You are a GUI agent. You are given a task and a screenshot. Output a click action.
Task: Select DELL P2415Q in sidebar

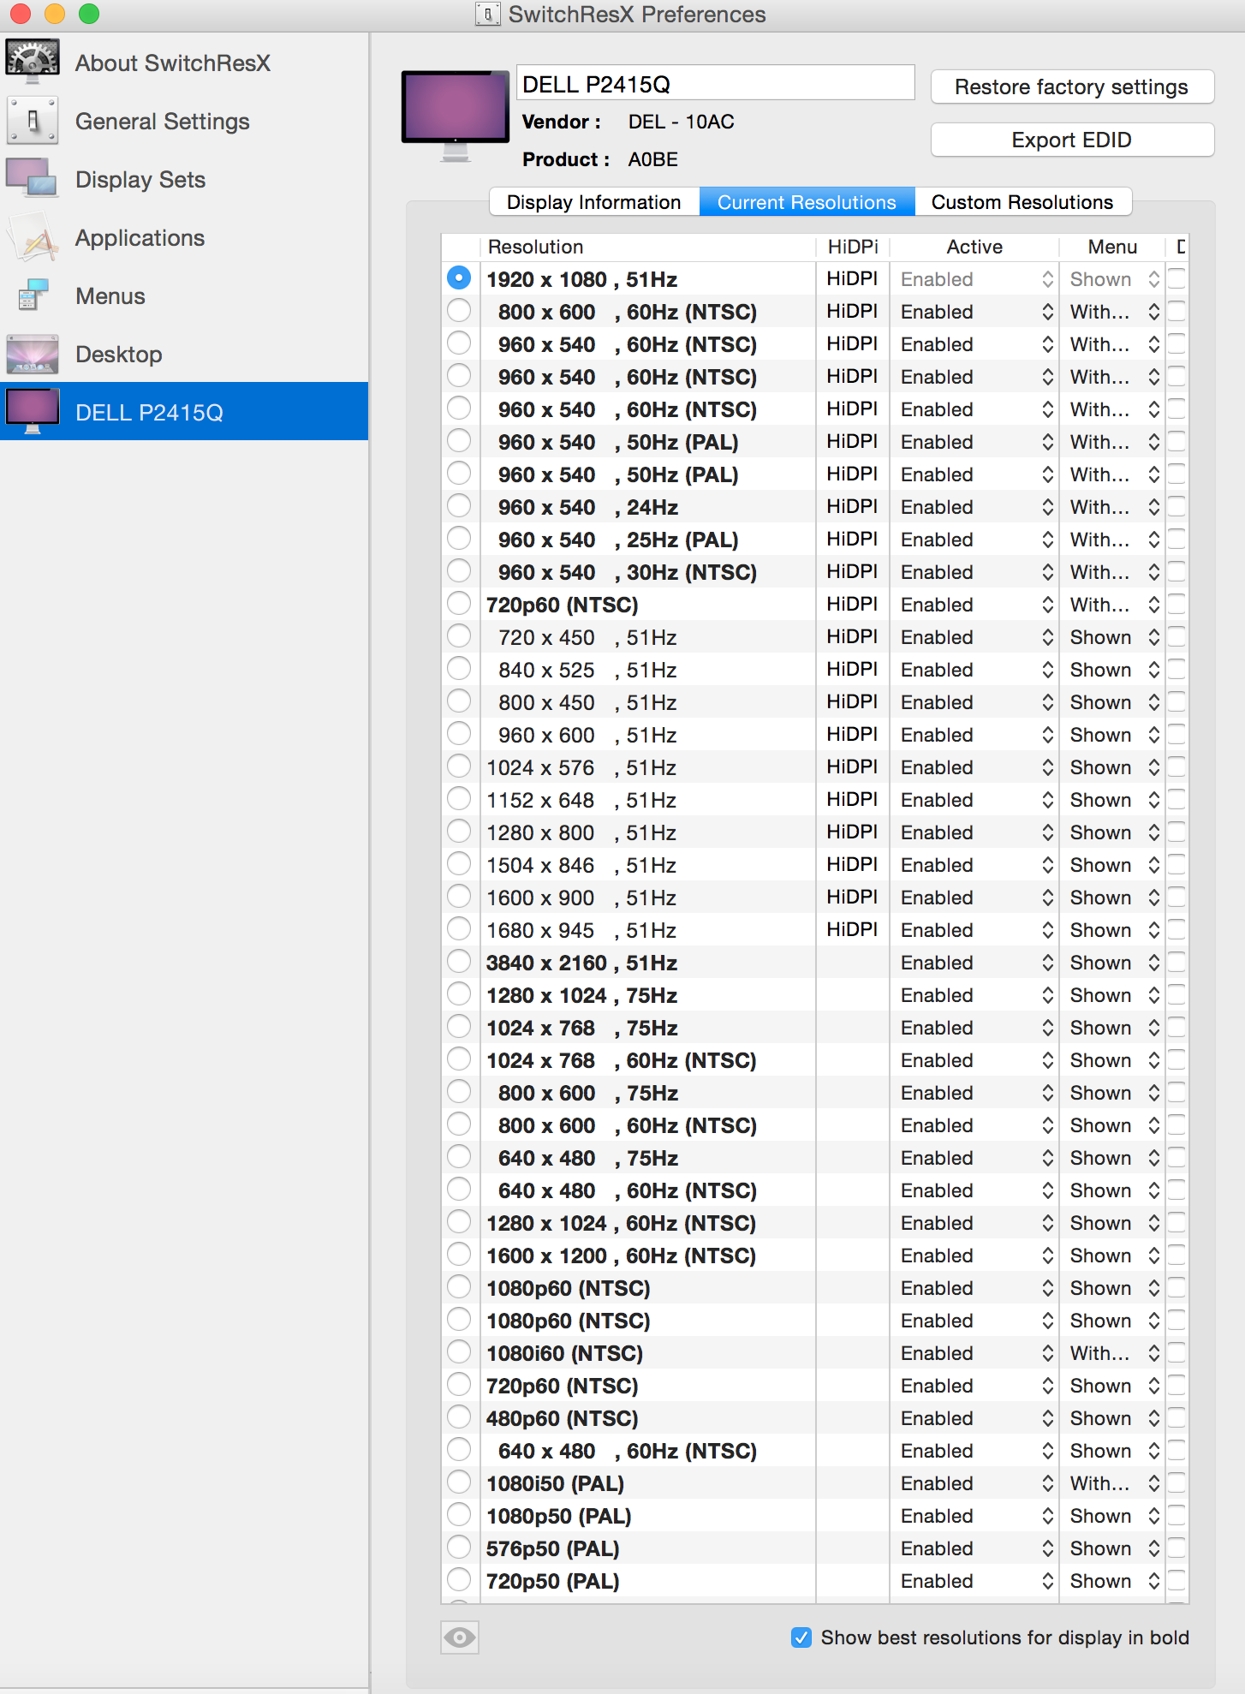coord(184,411)
